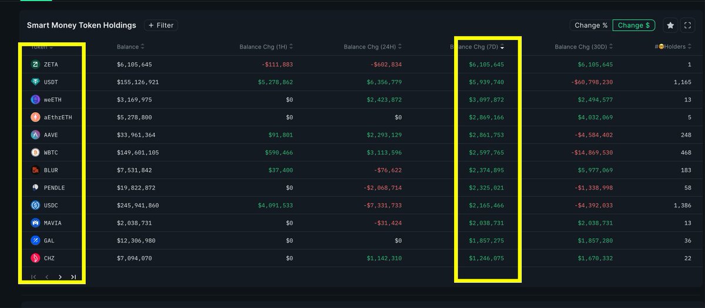The image size is (705, 308).
Task: Click the MAVIA token icon
Action: tap(35, 223)
